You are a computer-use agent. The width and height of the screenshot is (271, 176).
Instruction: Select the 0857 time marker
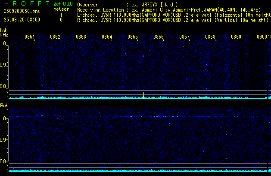point(184,37)
